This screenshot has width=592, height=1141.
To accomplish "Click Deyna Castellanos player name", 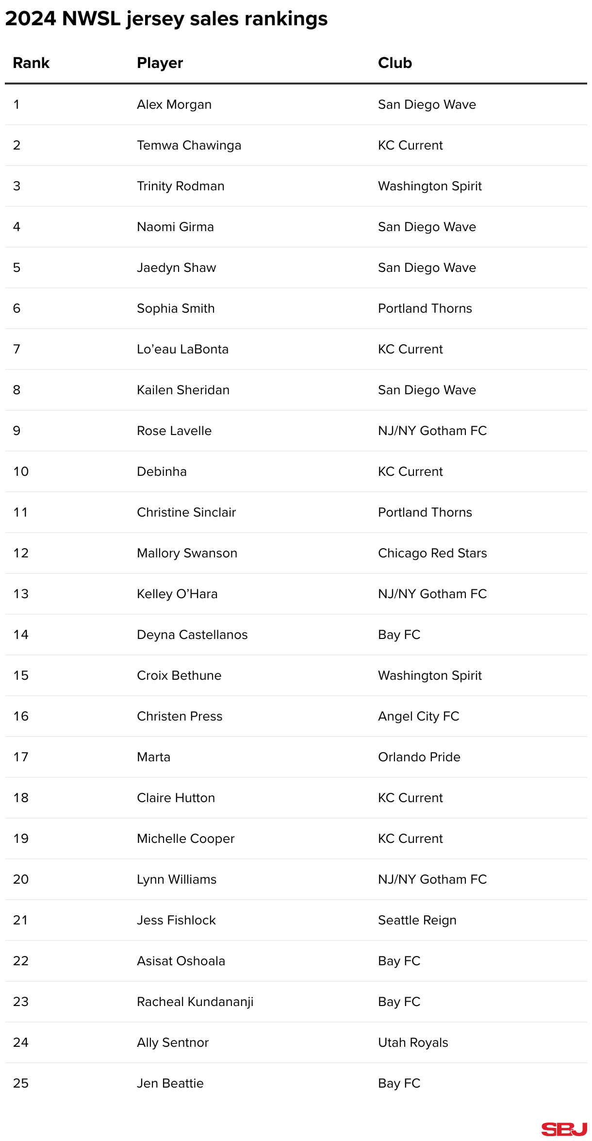I will point(192,635).
